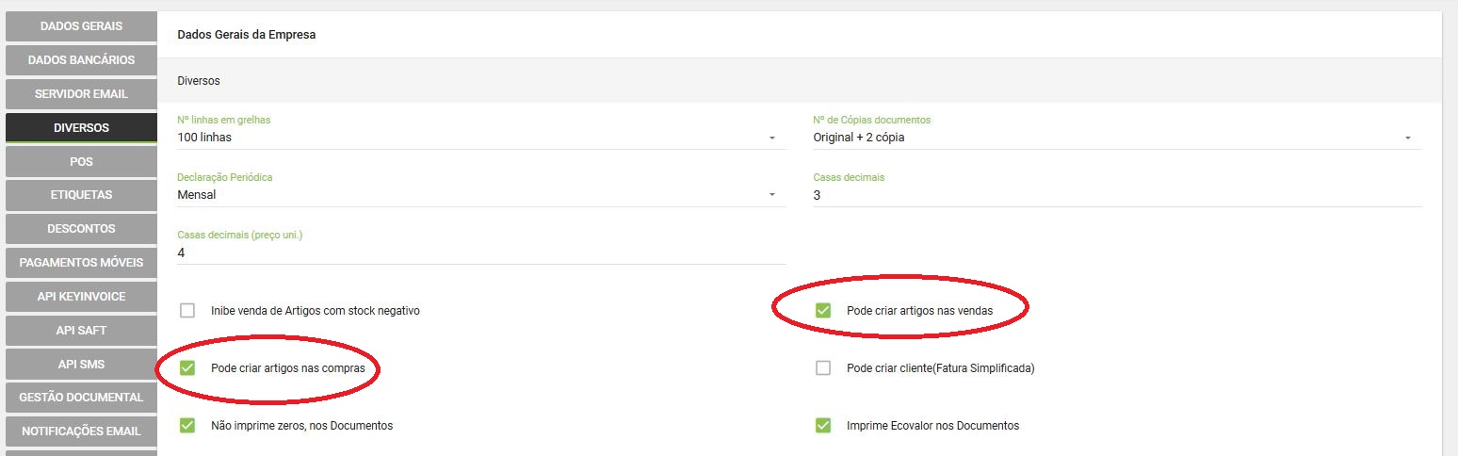1458x456 pixels.
Task: Click the Casas decimais input field
Action: tap(1117, 195)
